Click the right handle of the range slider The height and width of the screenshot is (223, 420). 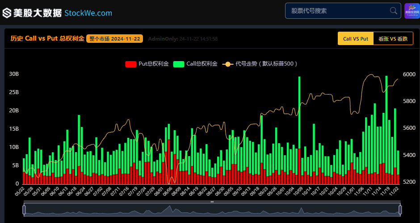(400, 210)
